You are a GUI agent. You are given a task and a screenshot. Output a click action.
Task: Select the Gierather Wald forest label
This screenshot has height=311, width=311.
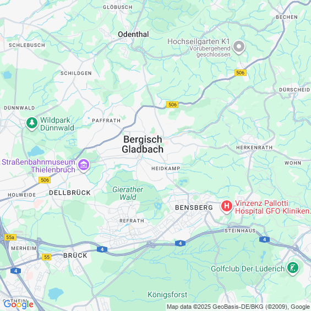point(128,193)
